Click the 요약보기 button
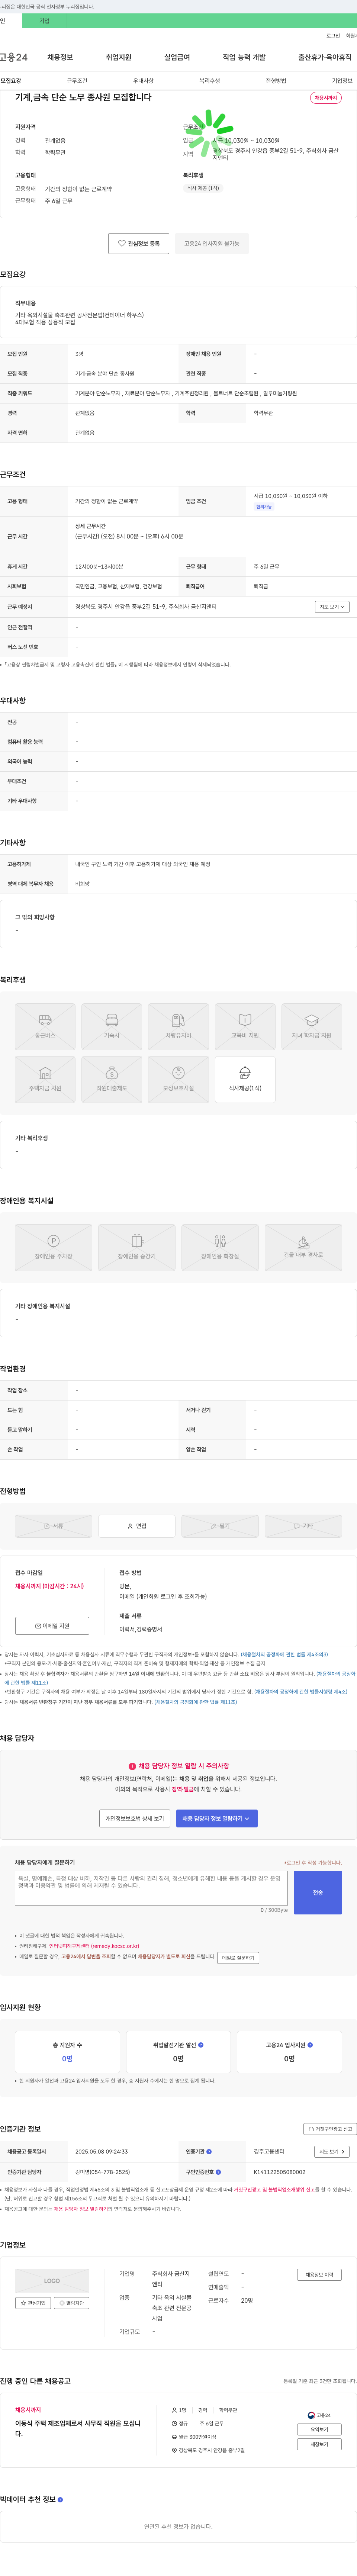The height and width of the screenshot is (2576, 357). pyautogui.click(x=319, y=2430)
